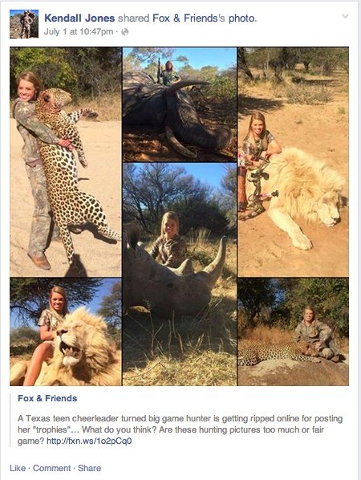Open the post options chevron menu
The image size is (361, 480).
tap(345, 16)
